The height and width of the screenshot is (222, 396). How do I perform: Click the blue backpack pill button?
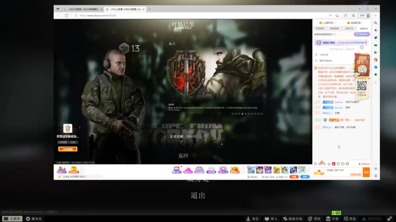305,177
